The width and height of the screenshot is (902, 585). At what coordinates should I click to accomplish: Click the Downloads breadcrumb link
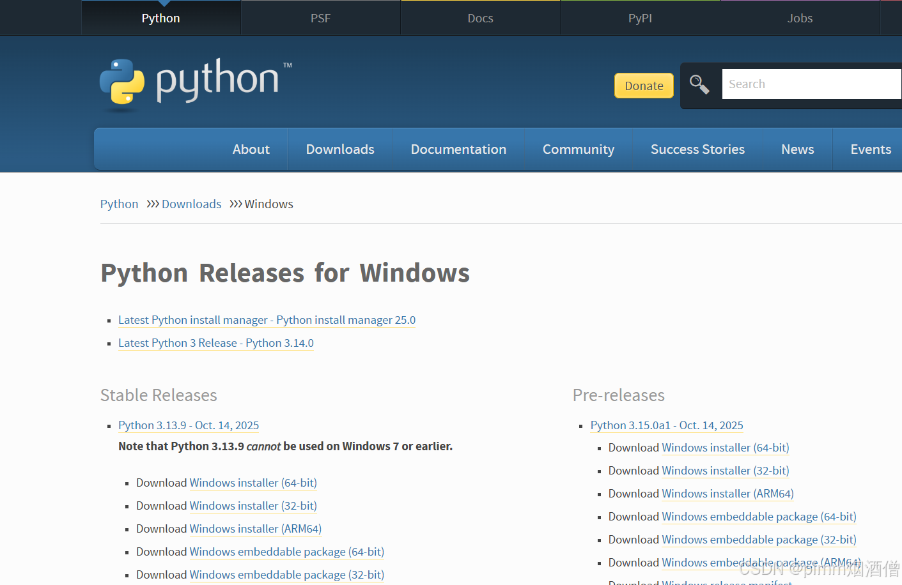tap(191, 204)
